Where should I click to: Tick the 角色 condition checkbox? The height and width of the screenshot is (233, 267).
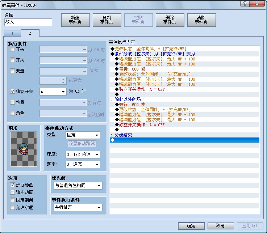coord(12,113)
